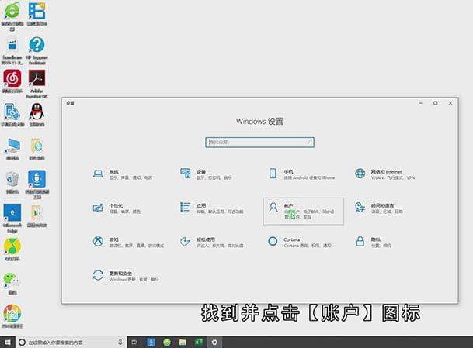Screen dimensions: 473x348
Task: Select the Microsoft Edge desktop icon
Action: tap(12, 219)
